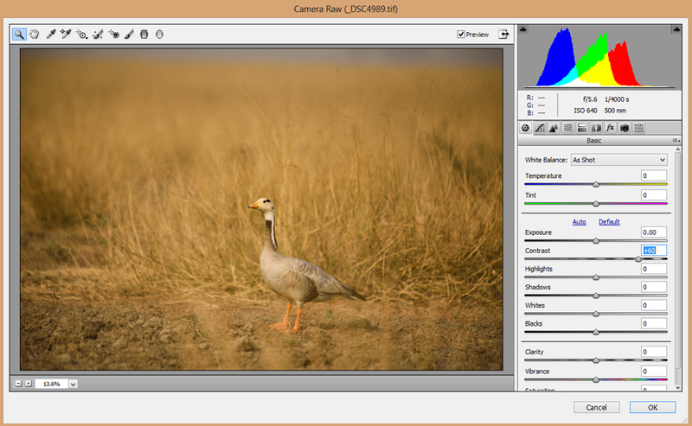
Task: Open the Effects (fx) tab
Action: (x=610, y=127)
